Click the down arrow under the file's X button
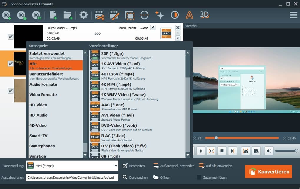This screenshot has width=300, height=189. tap(178, 38)
